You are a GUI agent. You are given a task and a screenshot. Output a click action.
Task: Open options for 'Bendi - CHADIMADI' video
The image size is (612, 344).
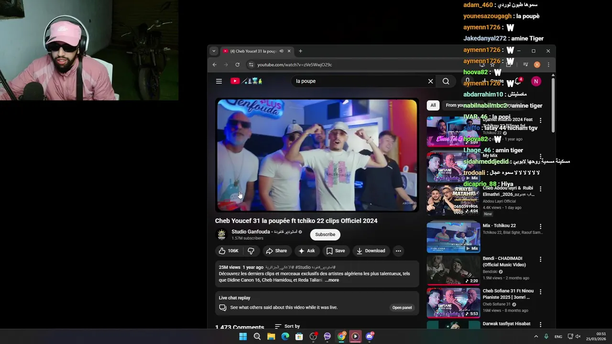[541, 259]
